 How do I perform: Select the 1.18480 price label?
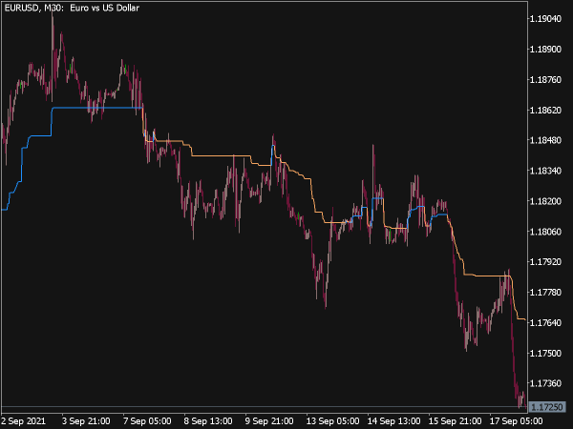(545, 140)
